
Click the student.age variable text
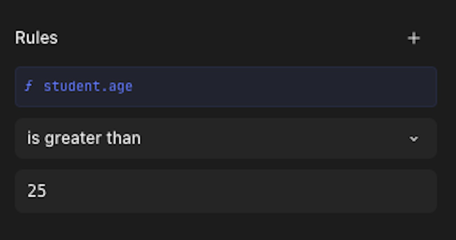(x=88, y=87)
